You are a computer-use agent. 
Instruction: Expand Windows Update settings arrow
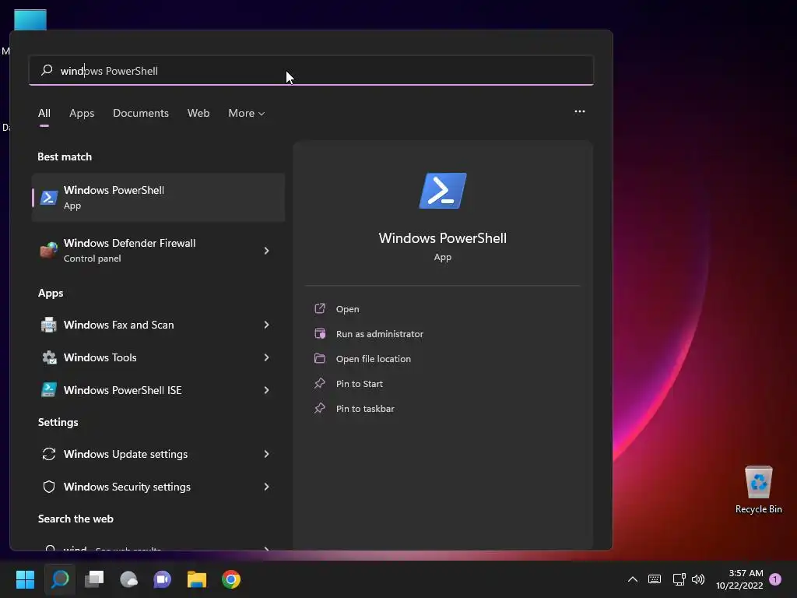click(x=266, y=454)
